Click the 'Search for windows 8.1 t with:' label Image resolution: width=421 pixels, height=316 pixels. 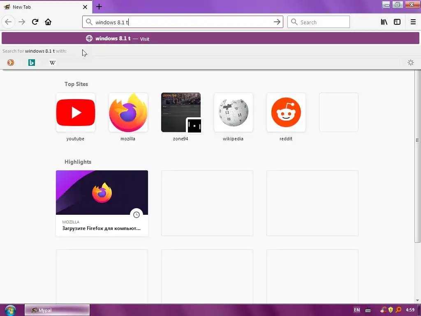35,51
